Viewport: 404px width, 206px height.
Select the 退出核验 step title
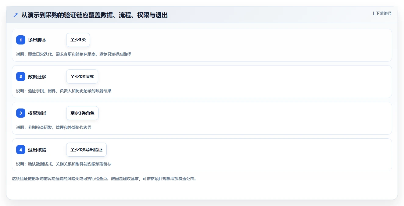click(x=37, y=150)
